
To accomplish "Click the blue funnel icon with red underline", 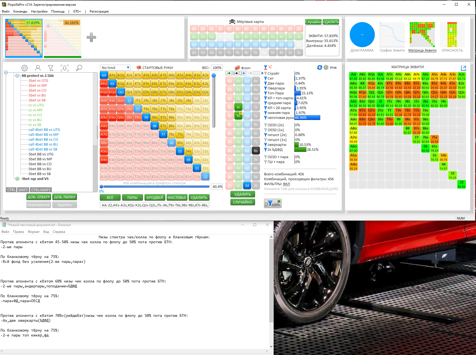I will (265, 67).
